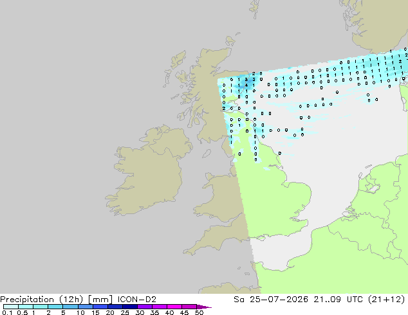Image resolution: width=408 pixels, height=315 pixels.
Task: Click the legend tick label 0.1
Action: [7, 312]
